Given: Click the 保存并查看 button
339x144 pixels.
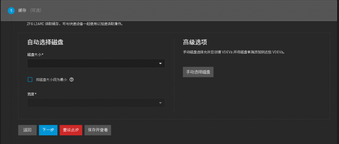Looking at the screenshot, I should point(98,130).
